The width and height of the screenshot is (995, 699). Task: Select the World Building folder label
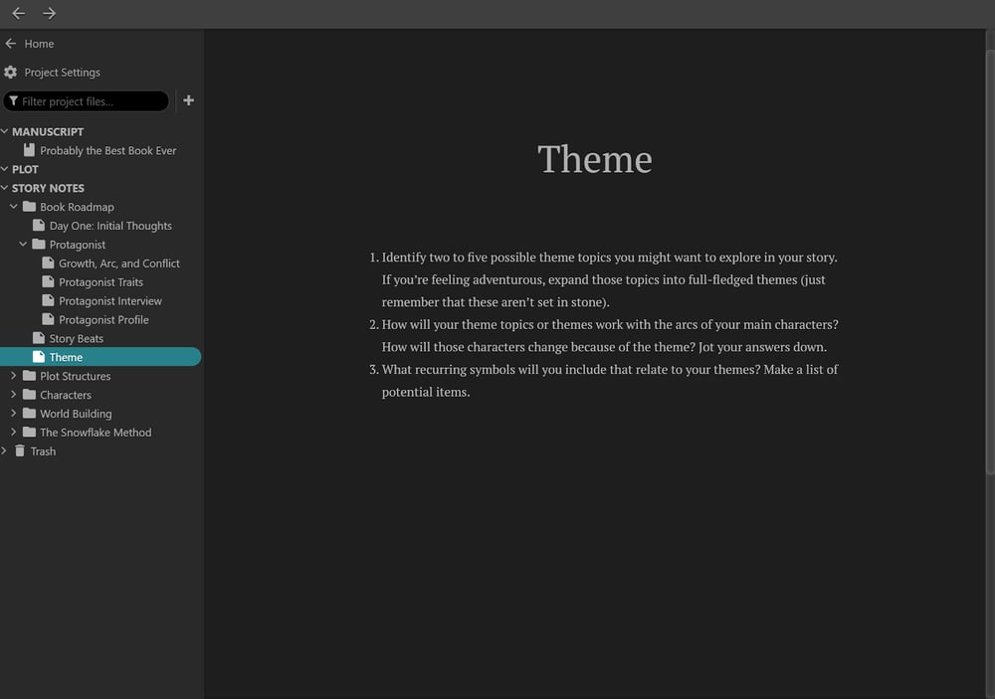point(76,414)
